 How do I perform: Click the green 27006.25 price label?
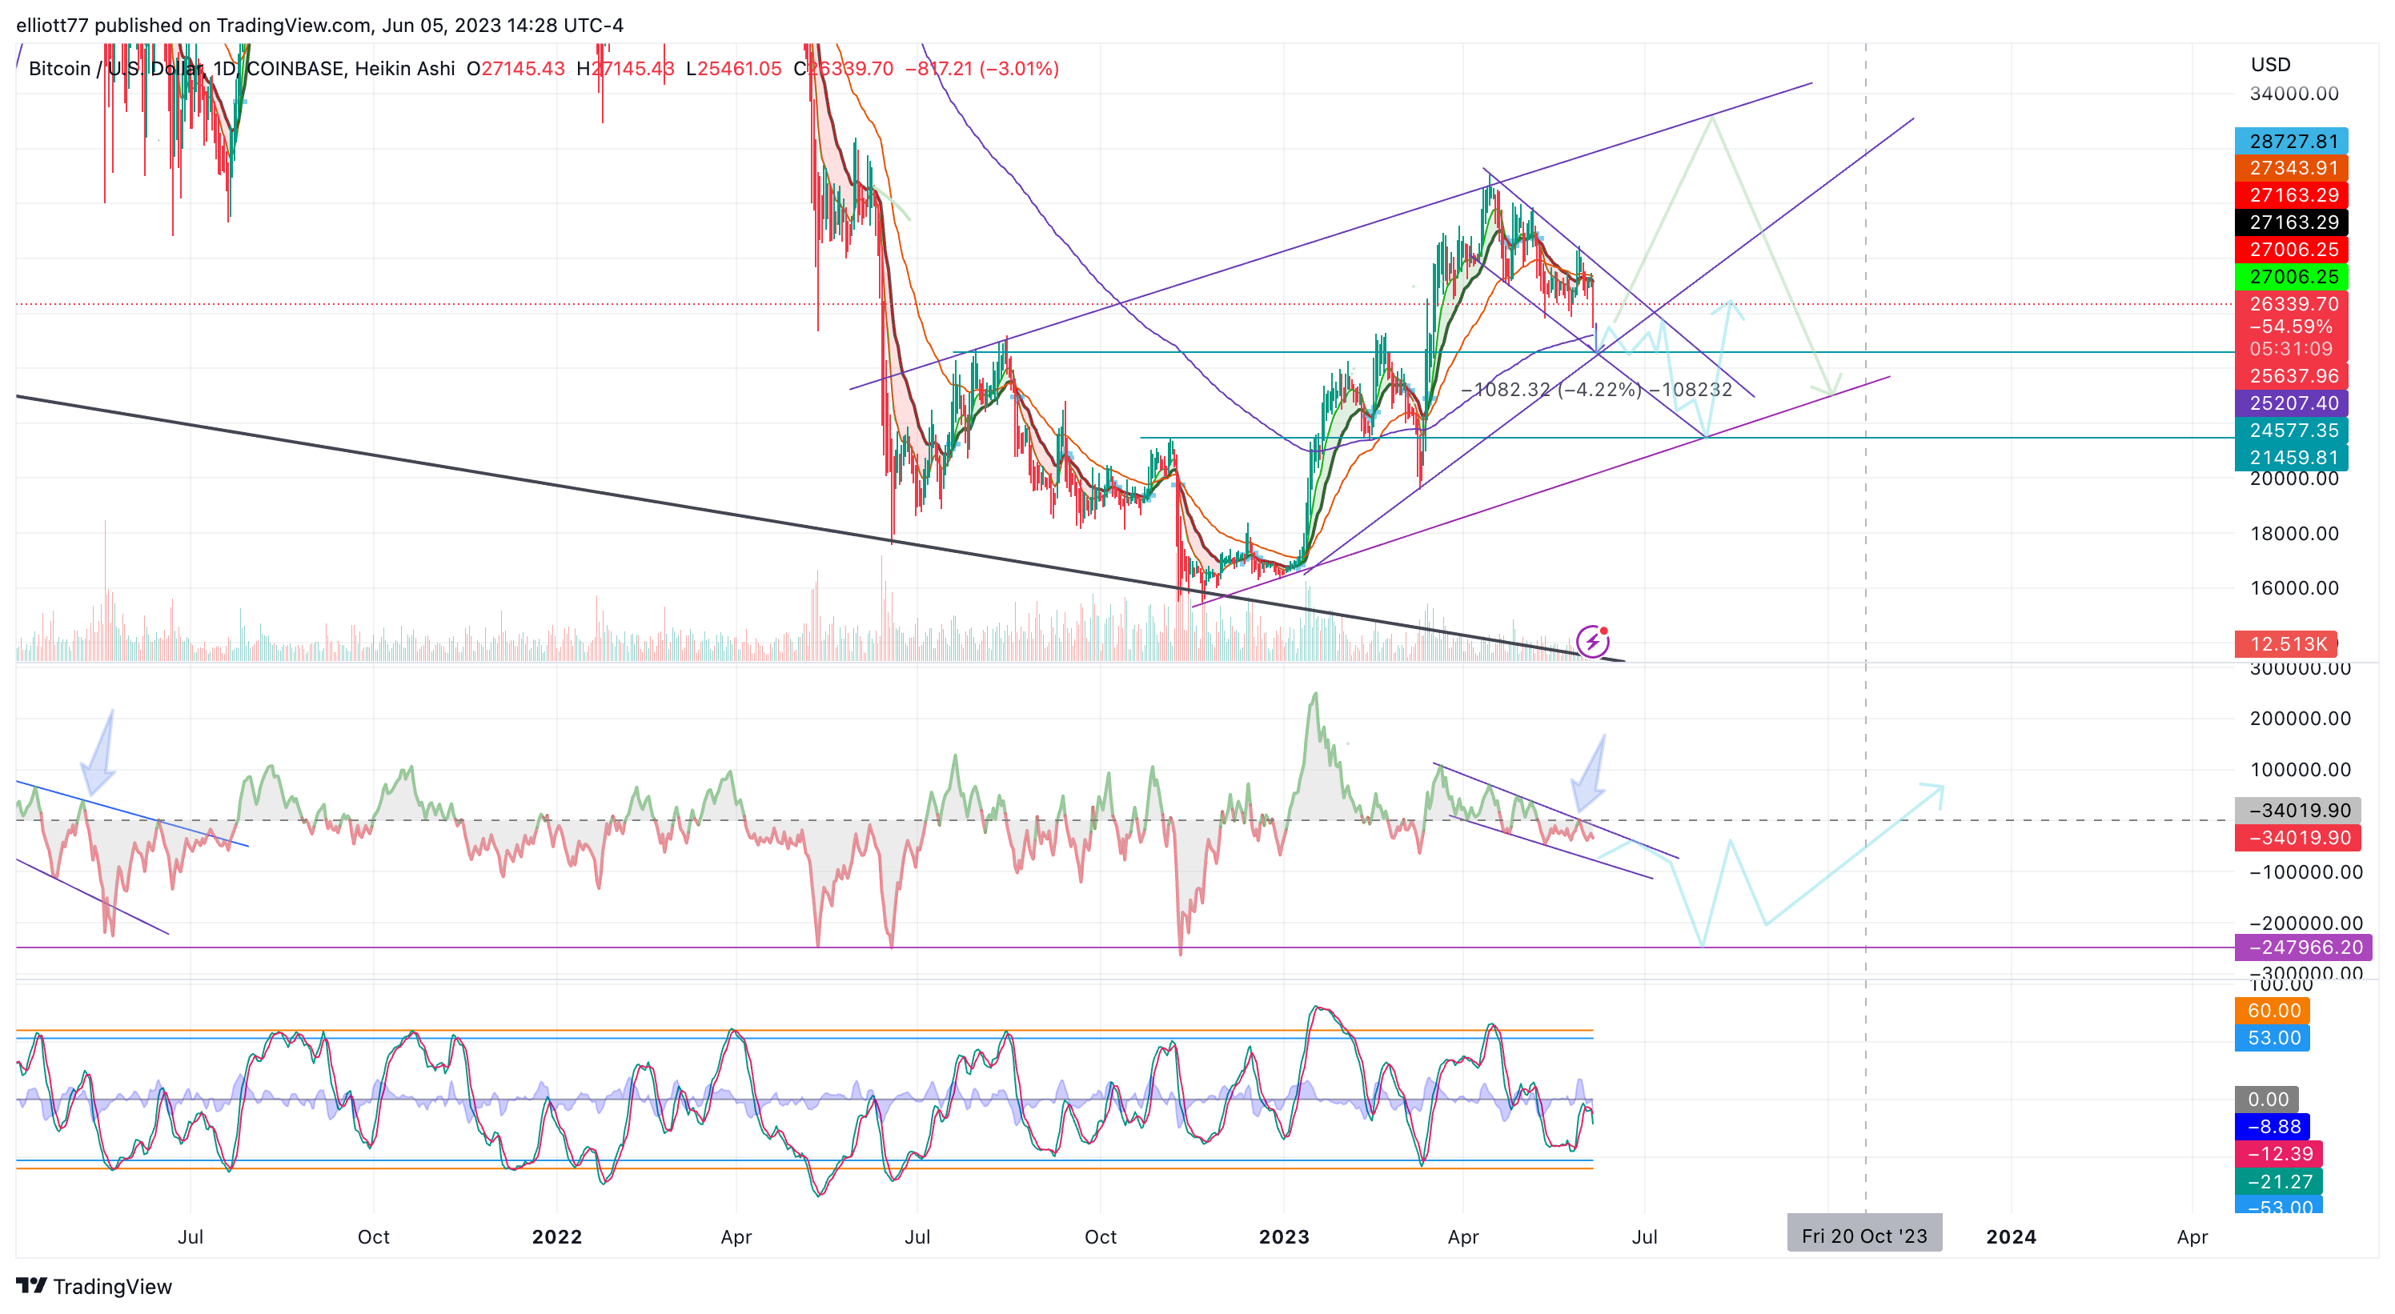click(2291, 277)
